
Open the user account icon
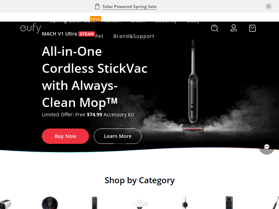click(234, 28)
